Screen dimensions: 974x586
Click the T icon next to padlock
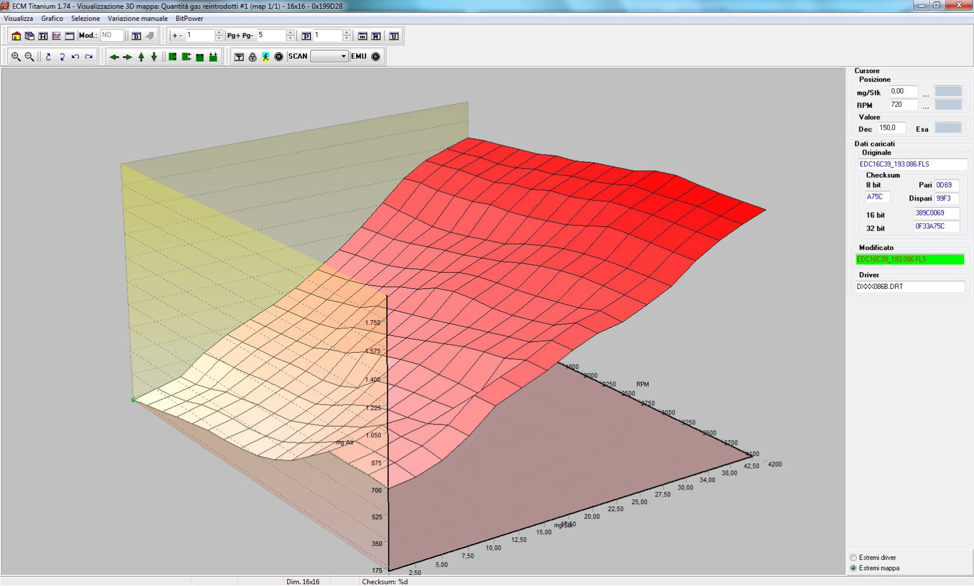pyautogui.click(x=239, y=57)
